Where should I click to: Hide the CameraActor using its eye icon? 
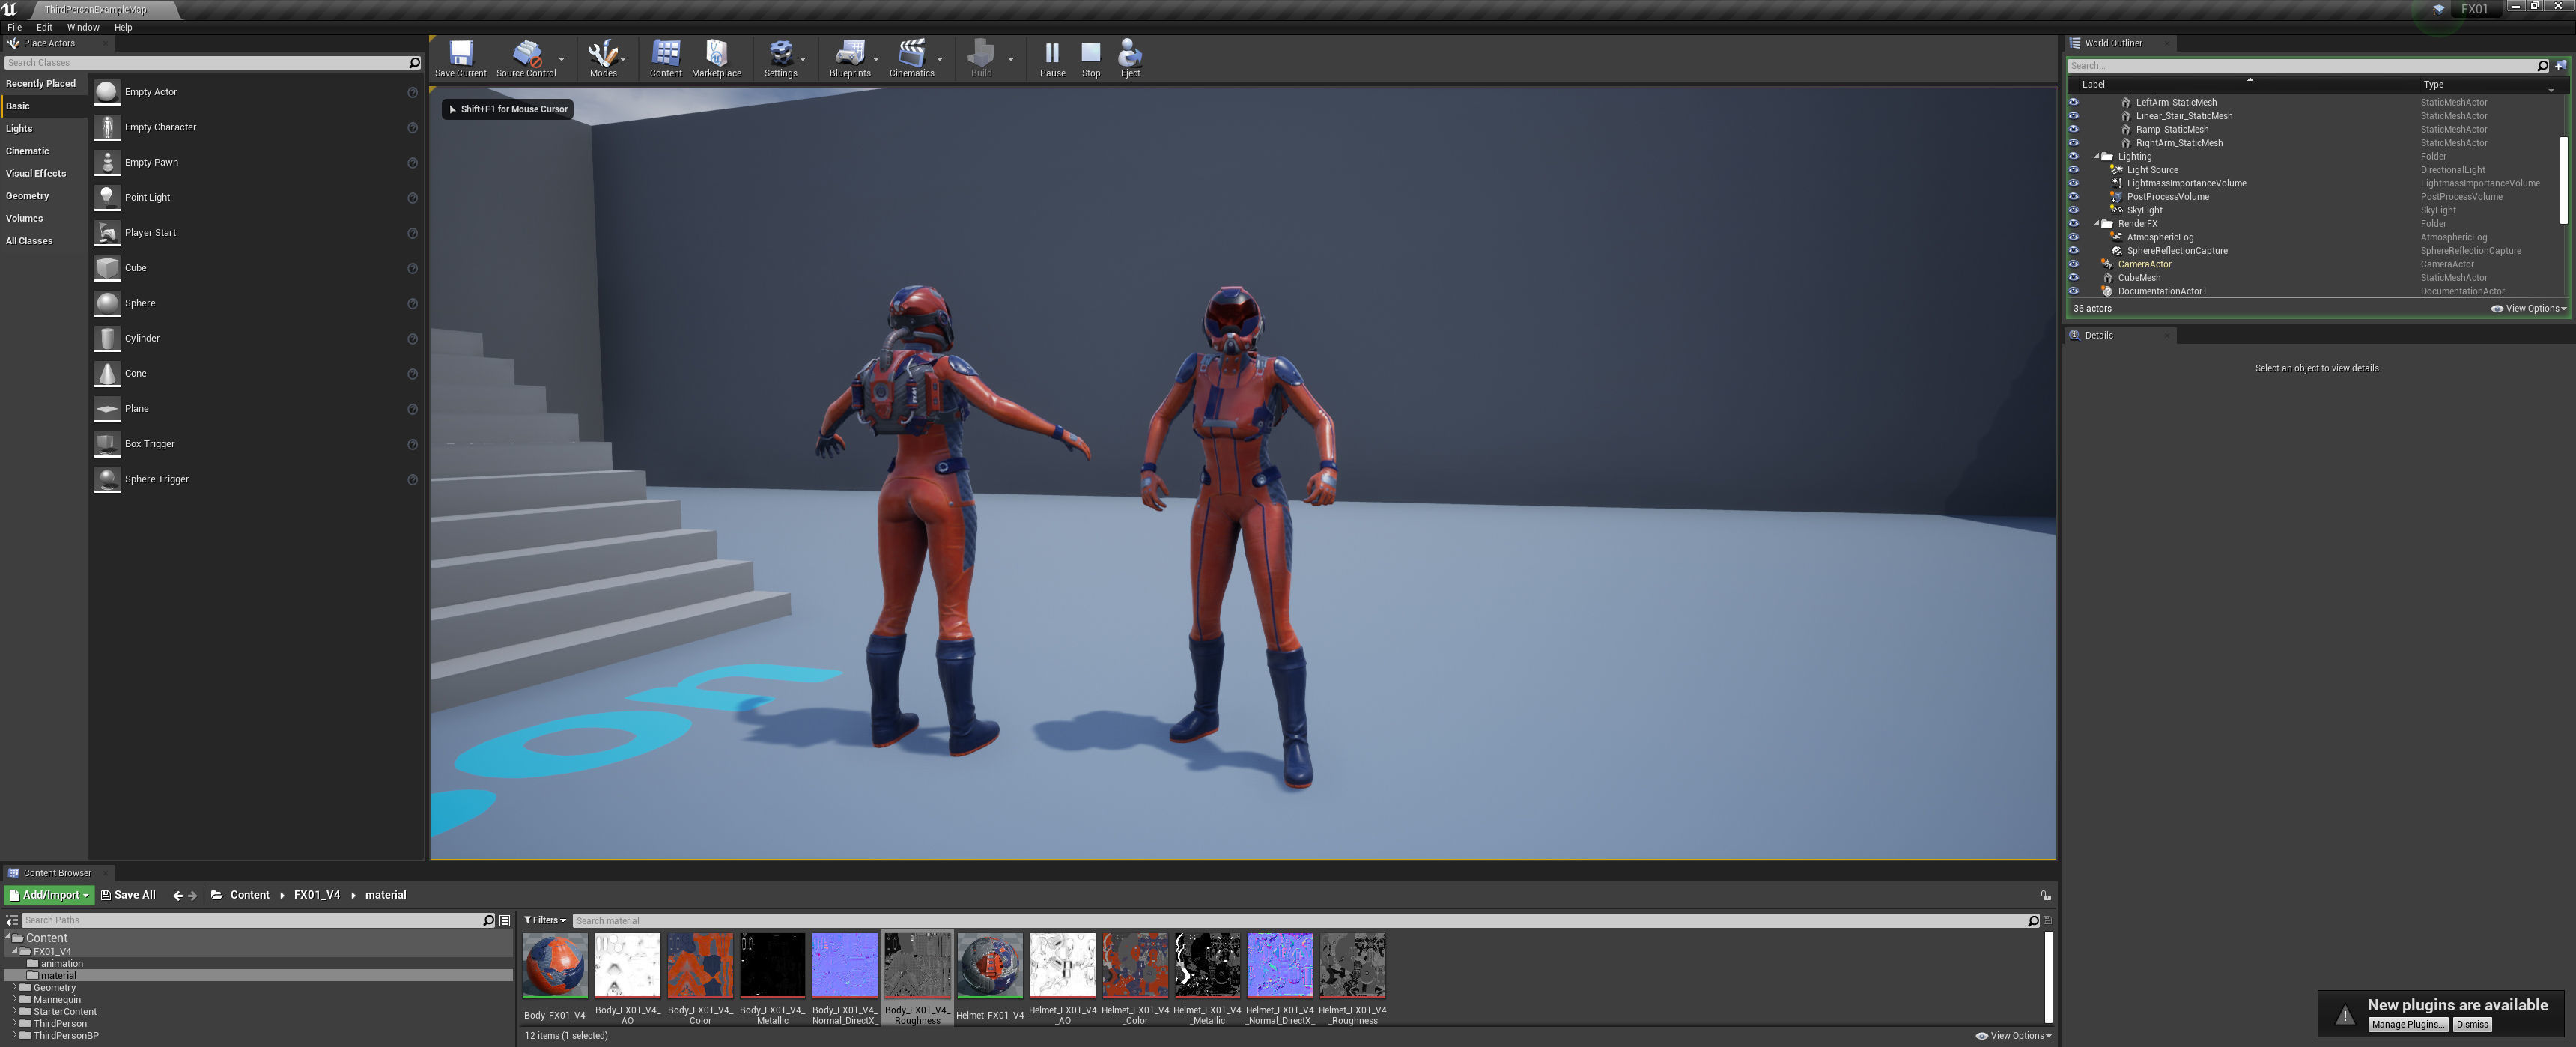click(x=2073, y=264)
